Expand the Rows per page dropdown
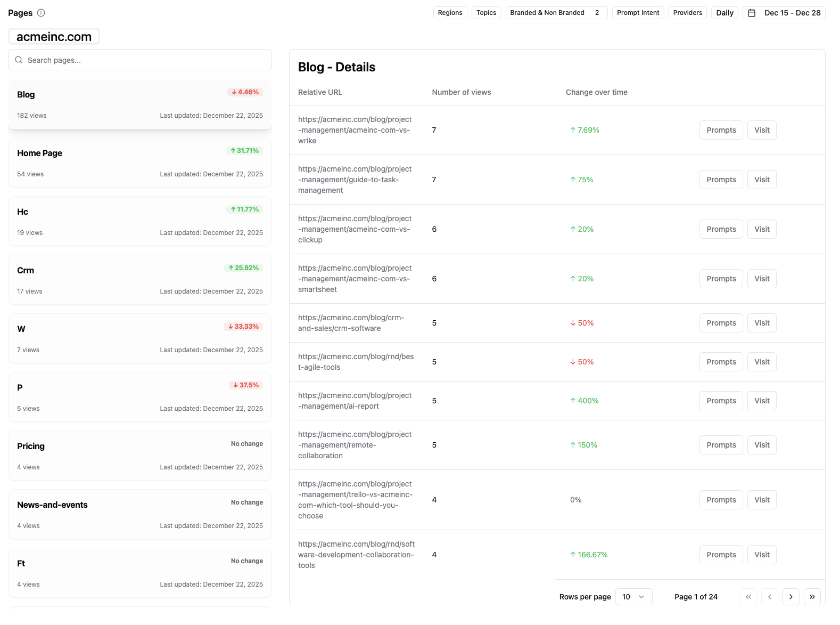 pos(633,597)
